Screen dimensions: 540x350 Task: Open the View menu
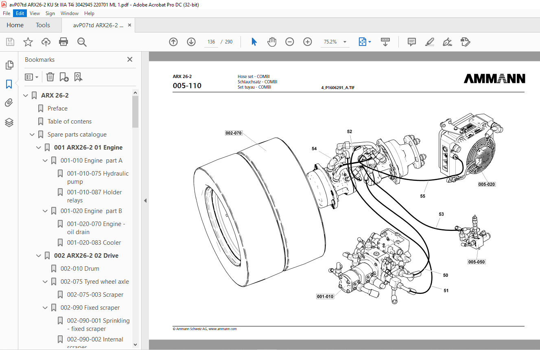tap(35, 13)
